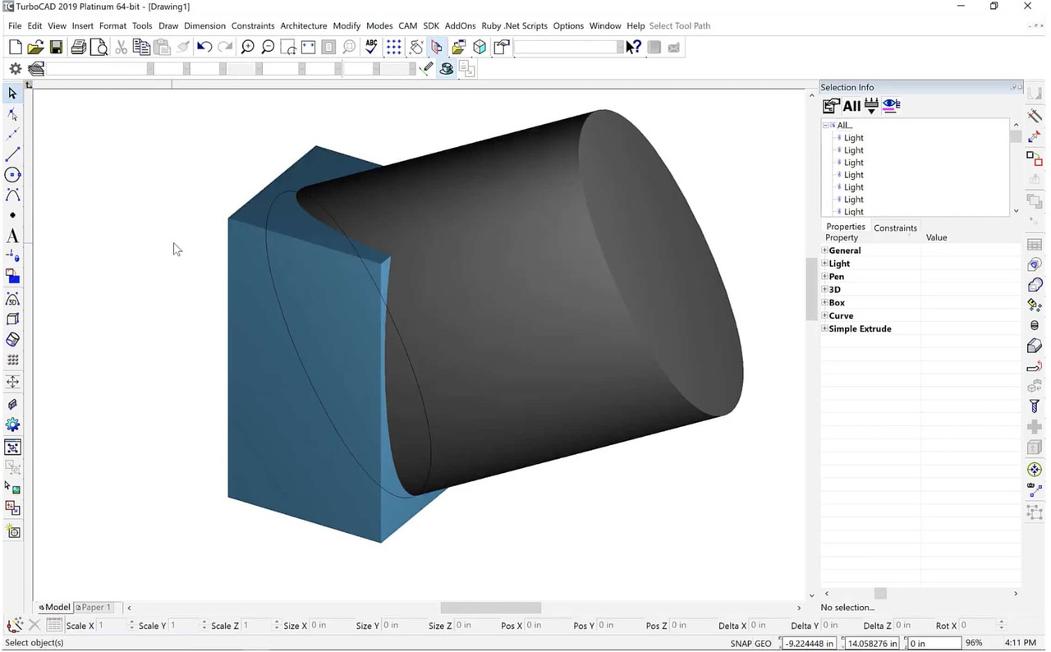
Task: Open the Modify menu
Action: [346, 25]
